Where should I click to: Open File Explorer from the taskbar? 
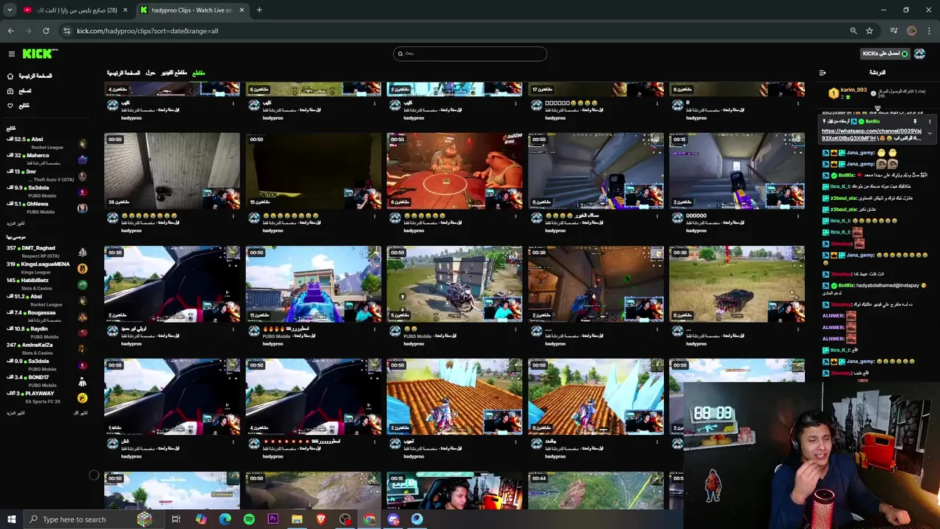[x=297, y=519]
